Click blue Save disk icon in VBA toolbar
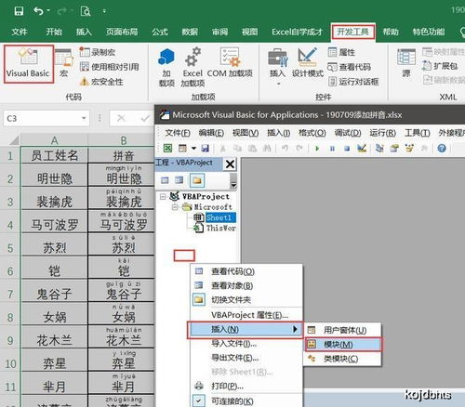465x407 pixels. point(205,149)
